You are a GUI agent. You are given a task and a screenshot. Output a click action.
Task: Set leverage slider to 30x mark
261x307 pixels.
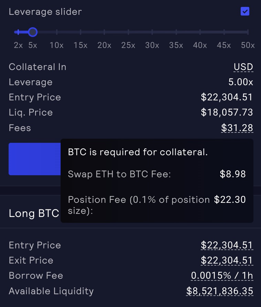coord(152,32)
